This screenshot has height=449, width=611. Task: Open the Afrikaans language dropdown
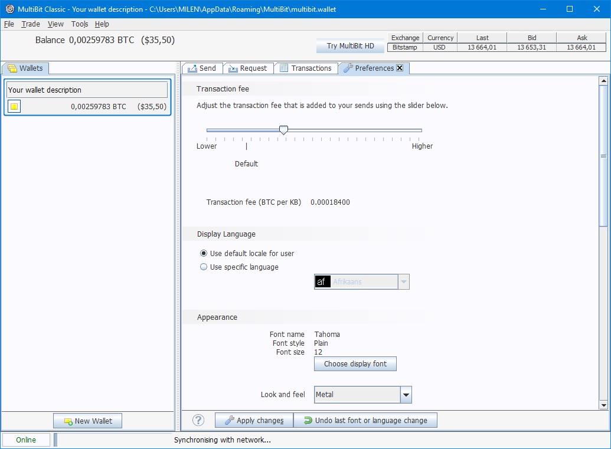click(x=404, y=281)
